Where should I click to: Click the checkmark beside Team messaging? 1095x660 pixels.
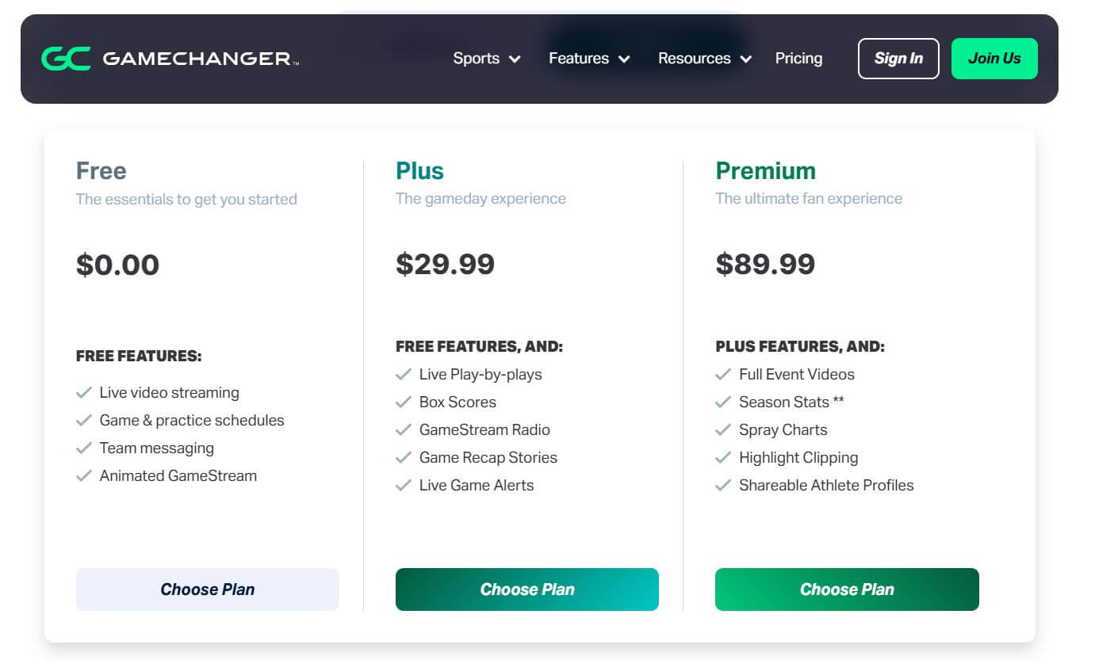84,447
